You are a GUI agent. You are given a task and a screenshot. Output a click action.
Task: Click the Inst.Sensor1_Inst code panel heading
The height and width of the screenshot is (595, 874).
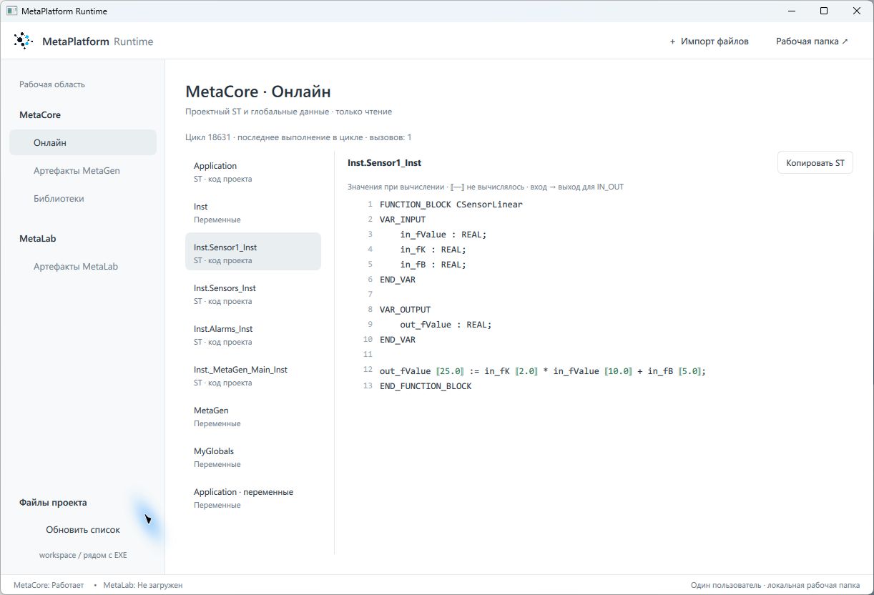tap(385, 163)
